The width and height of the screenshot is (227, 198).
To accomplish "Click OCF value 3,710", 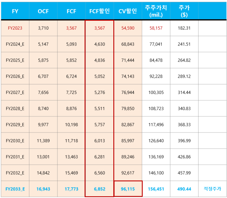I will [x=43, y=28].
